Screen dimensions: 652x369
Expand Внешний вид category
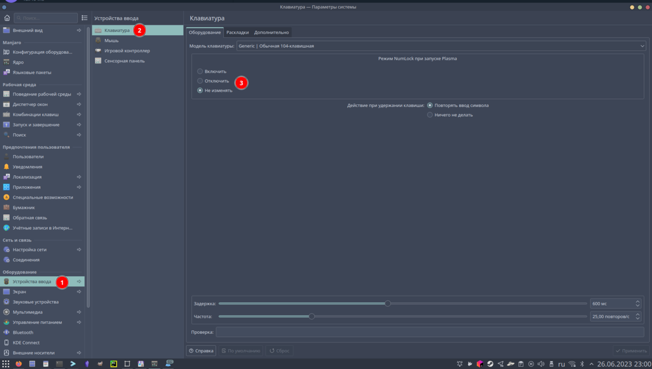[x=79, y=30]
